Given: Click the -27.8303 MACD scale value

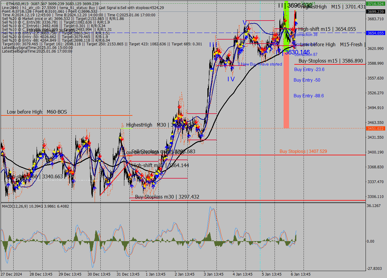Looking at the screenshot, I should [x=374, y=268].
